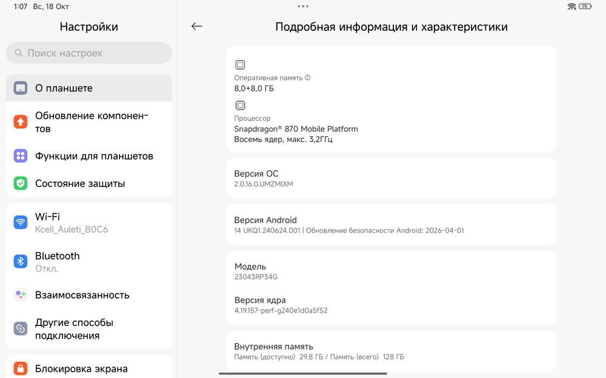The height and width of the screenshot is (378, 606).
Task: Click the orange component update icon
Action: point(21,122)
